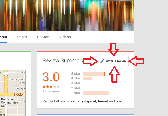Switch to the Photos tab
The height and width of the screenshot is (116, 168).
click(x=43, y=37)
